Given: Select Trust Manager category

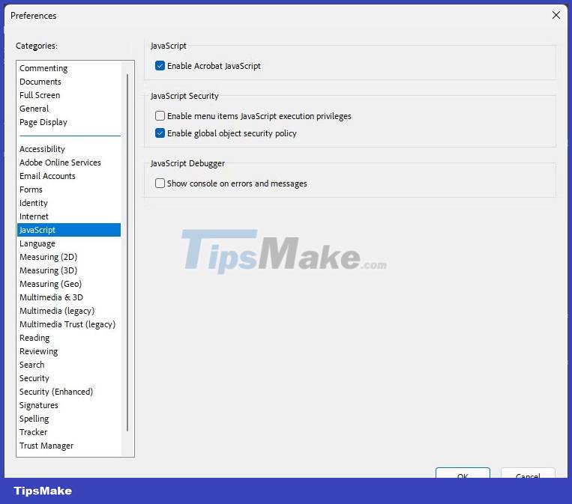Looking at the screenshot, I should pyautogui.click(x=69, y=446).
